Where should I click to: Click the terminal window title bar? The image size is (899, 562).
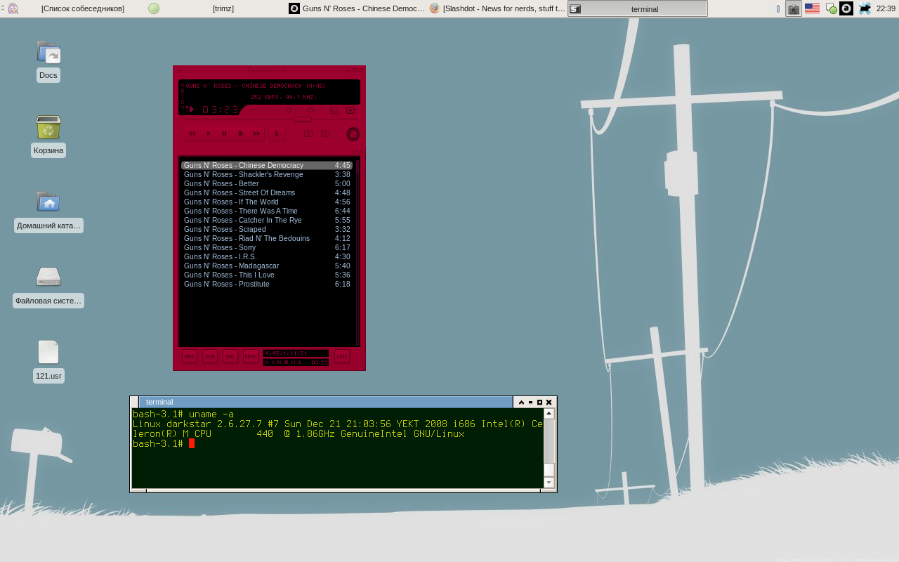325,402
